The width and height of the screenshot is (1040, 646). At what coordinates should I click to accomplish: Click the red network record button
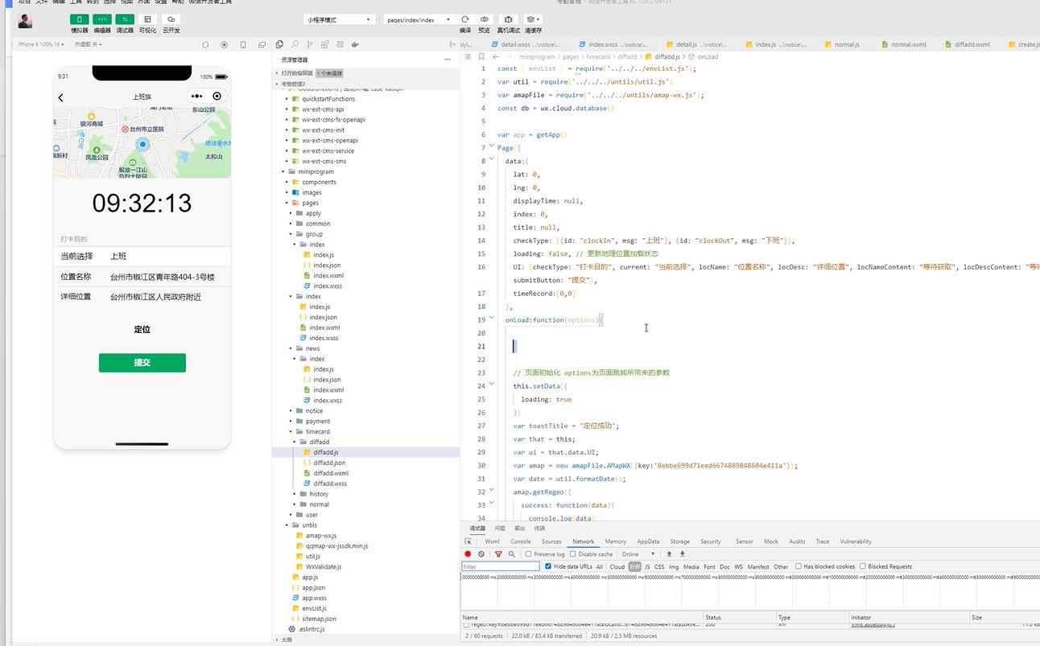[468, 554]
